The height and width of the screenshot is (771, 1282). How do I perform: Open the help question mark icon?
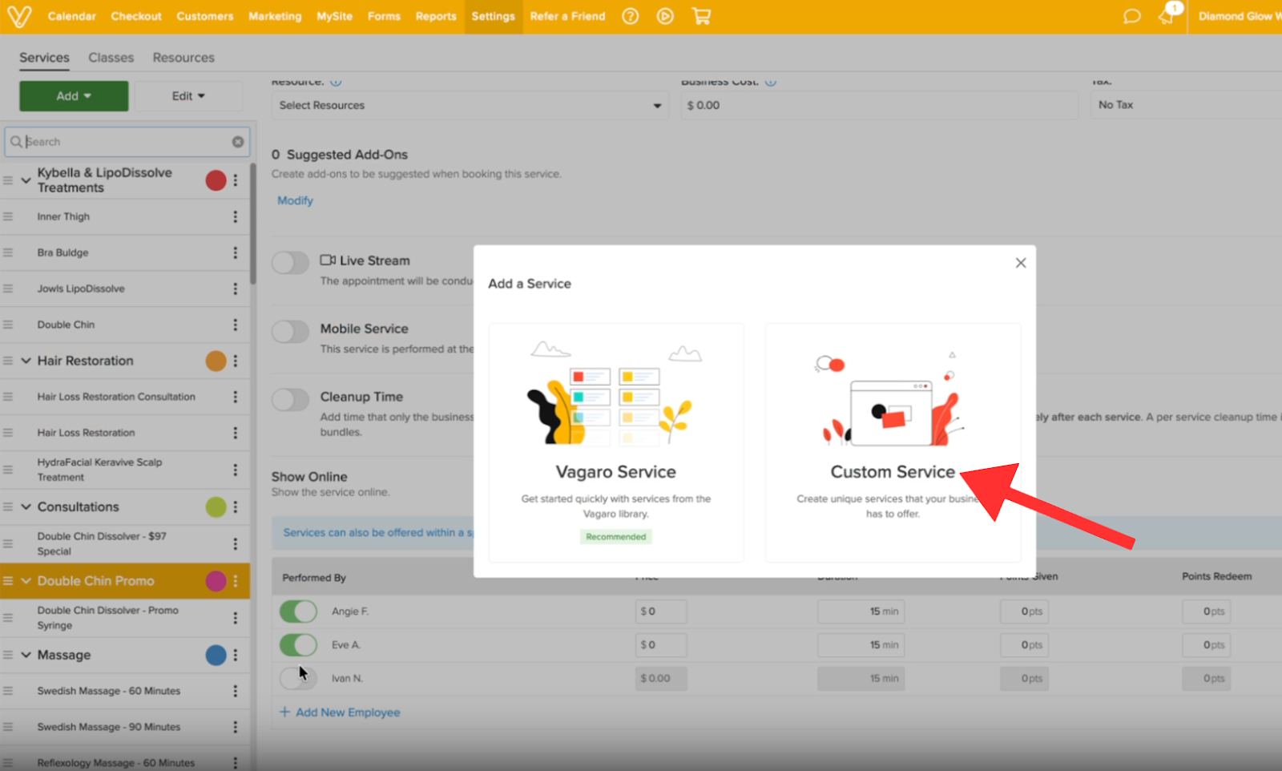[631, 16]
